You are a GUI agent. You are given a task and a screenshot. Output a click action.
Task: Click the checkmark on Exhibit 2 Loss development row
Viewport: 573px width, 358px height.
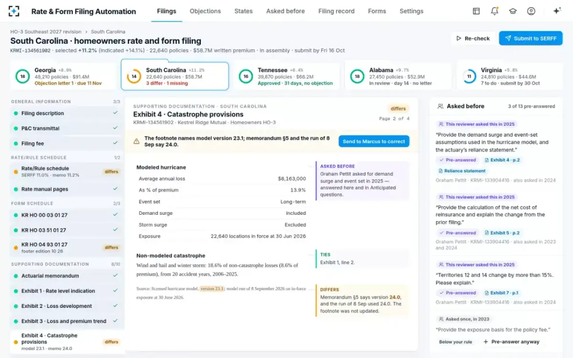click(x=115, y=306)
